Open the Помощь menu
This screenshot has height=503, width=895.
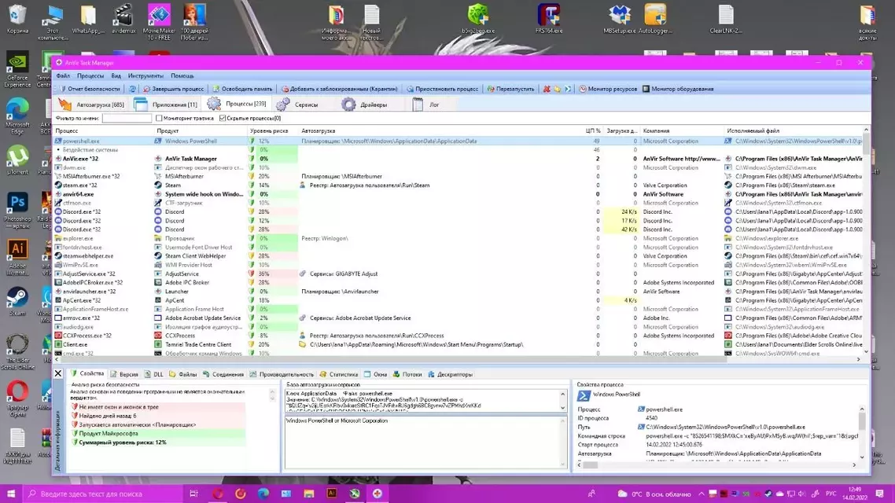[182, 76]
